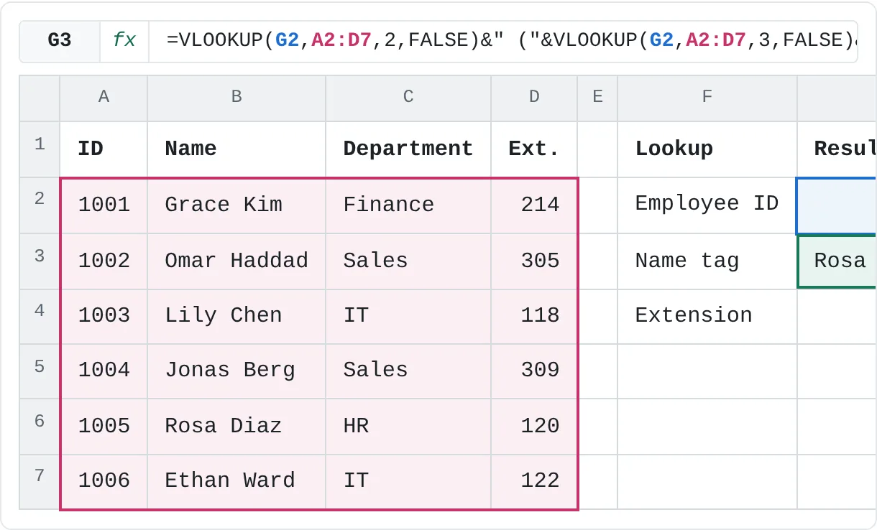Click extension cell 305
This screenshot has height=530, width=877.
pos(534,261)
